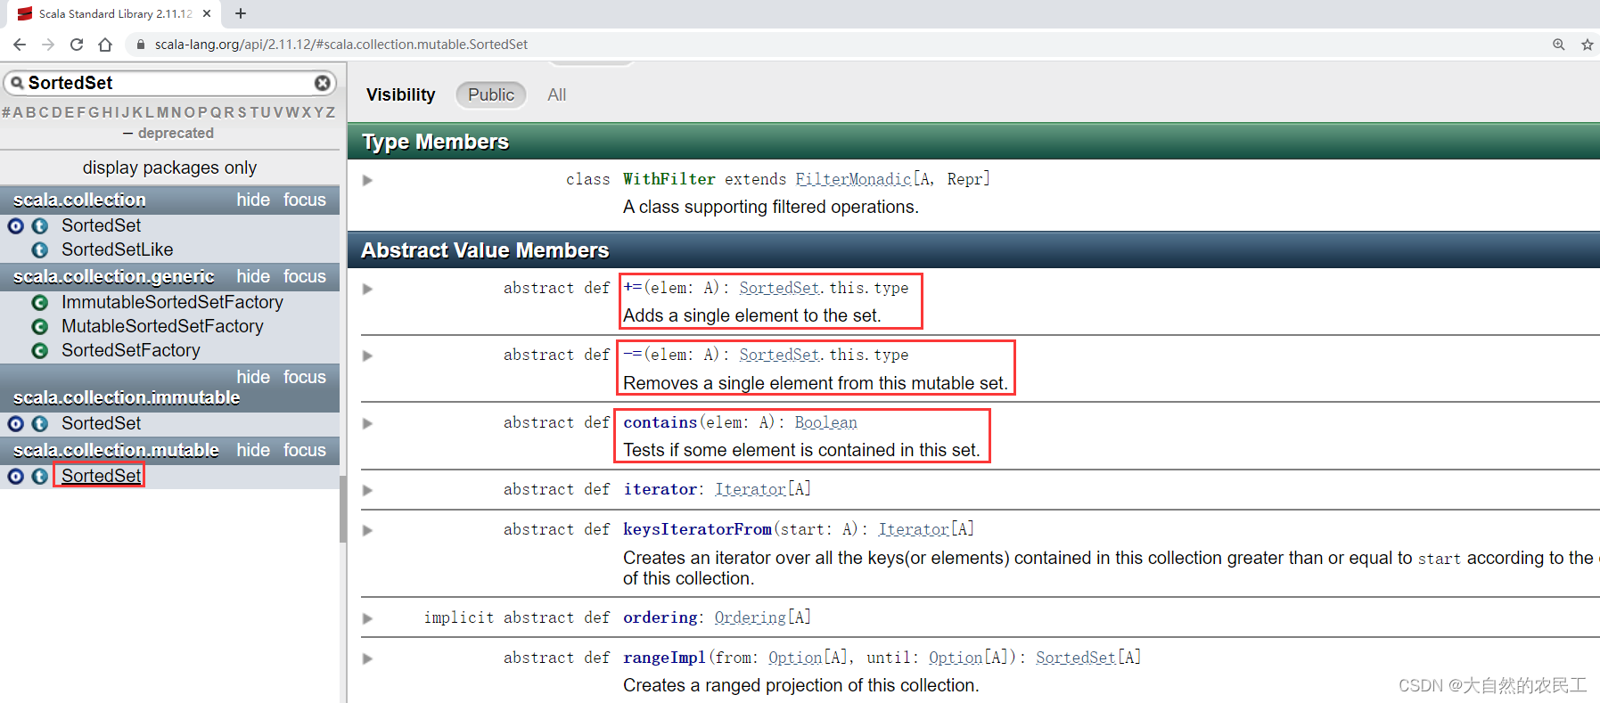Expand the ordering member details
Screen dimensions: 1600x703
(x=367, y=618)
